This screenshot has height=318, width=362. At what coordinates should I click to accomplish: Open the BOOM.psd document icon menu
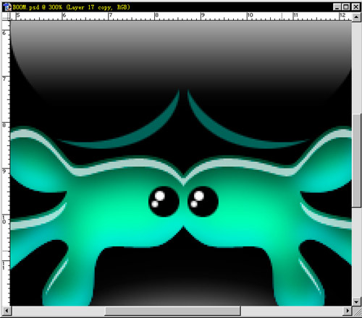point(7,7)
